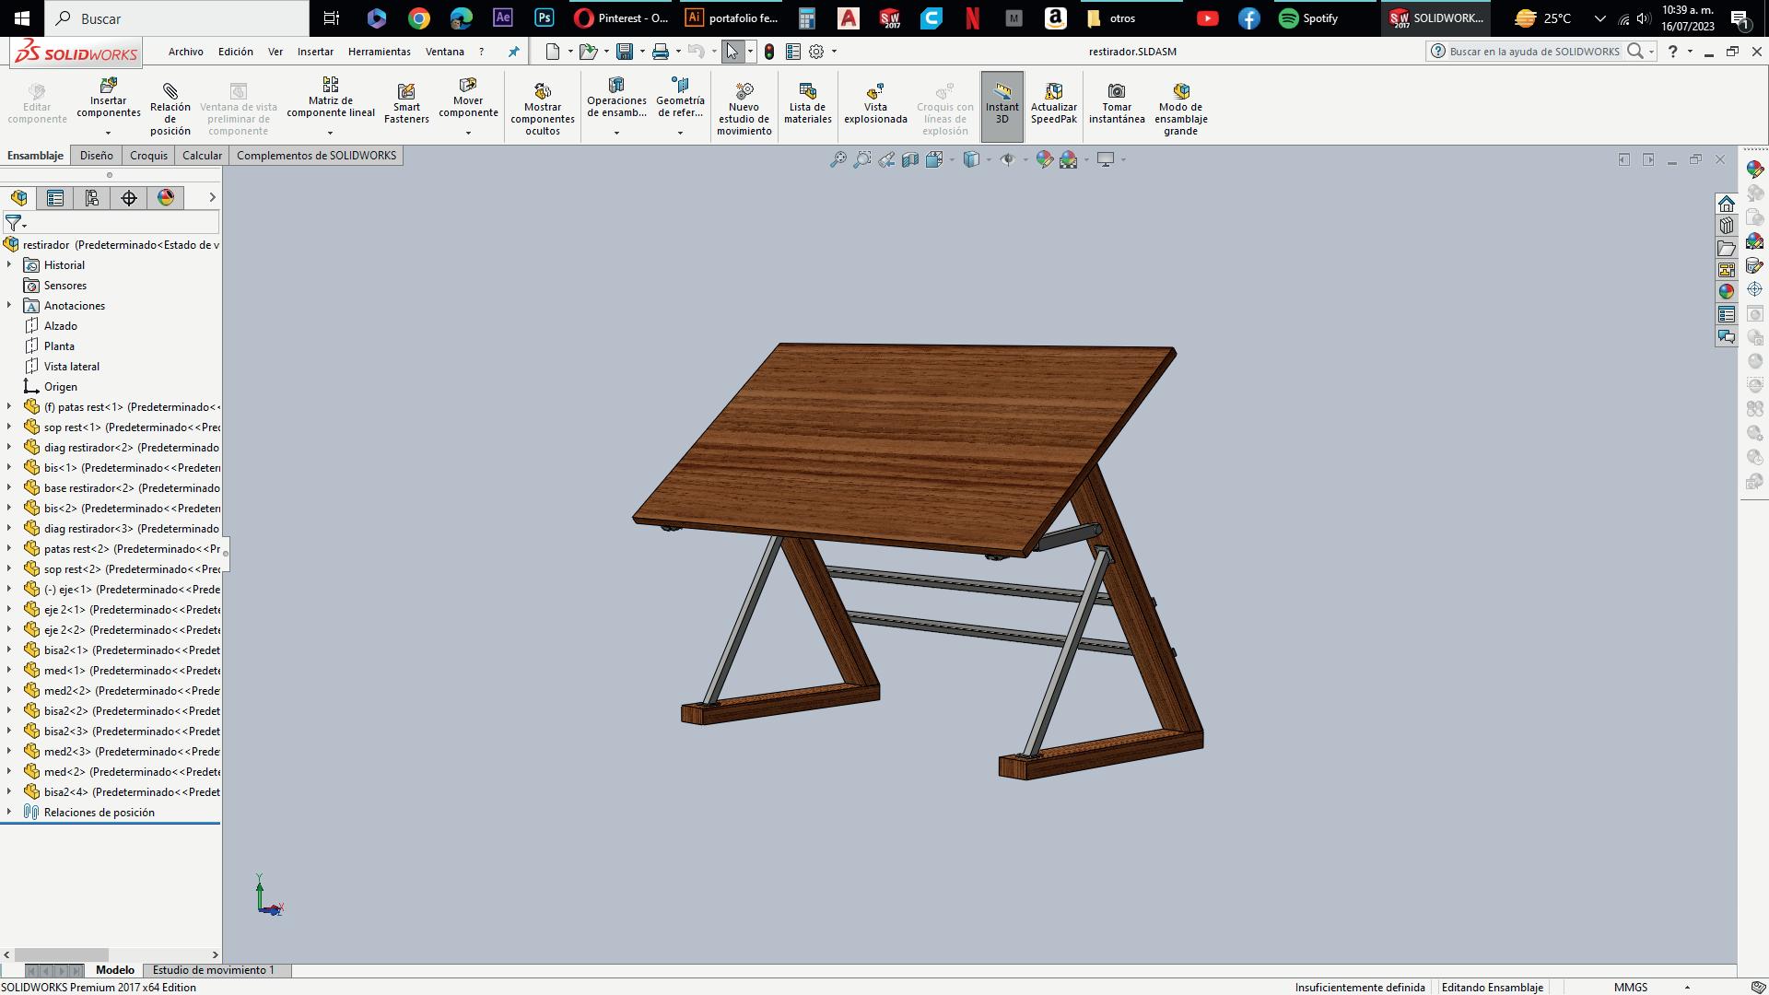
Task: Start Nuevo estudio de movimiento
Action: click(x=744, y=109)
